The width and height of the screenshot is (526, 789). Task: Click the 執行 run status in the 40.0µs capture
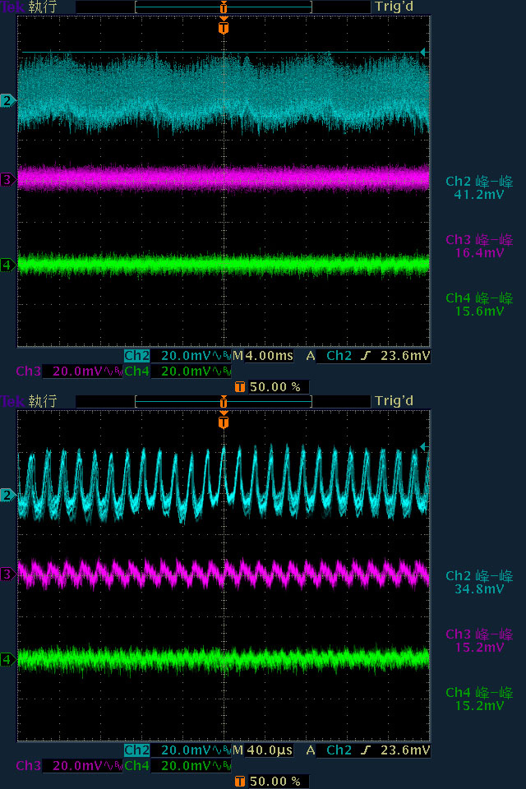click(x=43, y=402)
